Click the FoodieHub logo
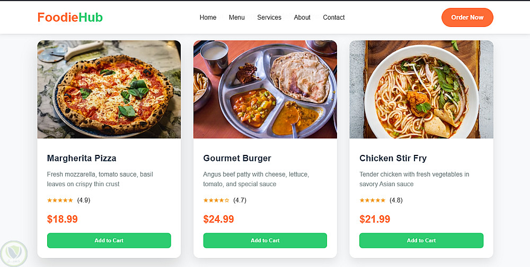The height and width of the screenshot is (267, 530). [70, 17]
